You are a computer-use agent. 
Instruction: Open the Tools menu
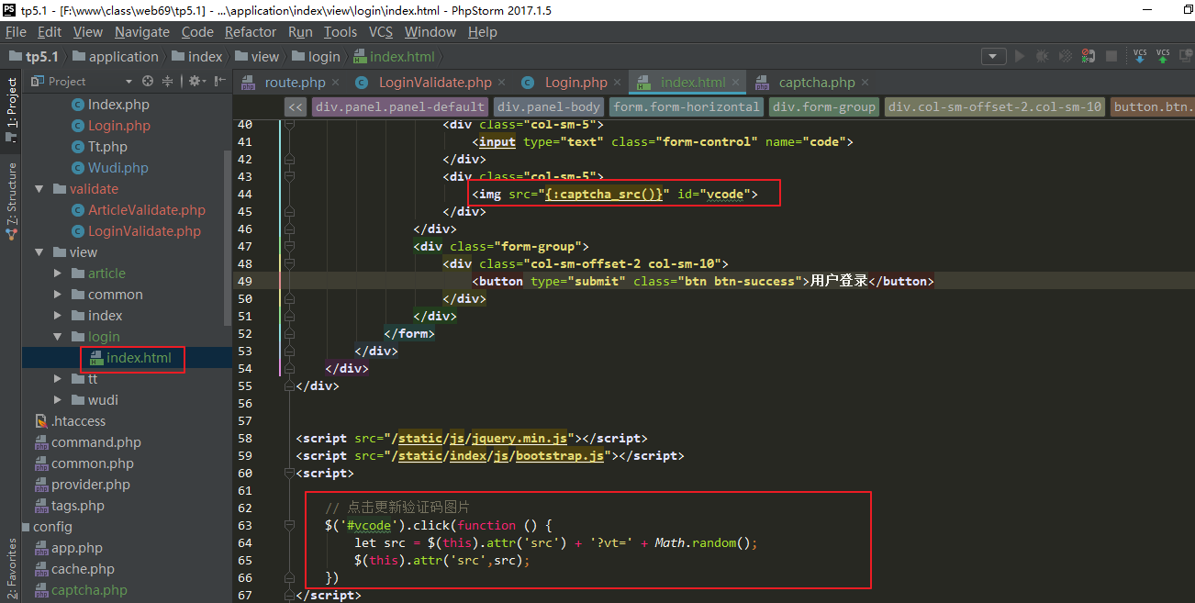click(341, 31)
